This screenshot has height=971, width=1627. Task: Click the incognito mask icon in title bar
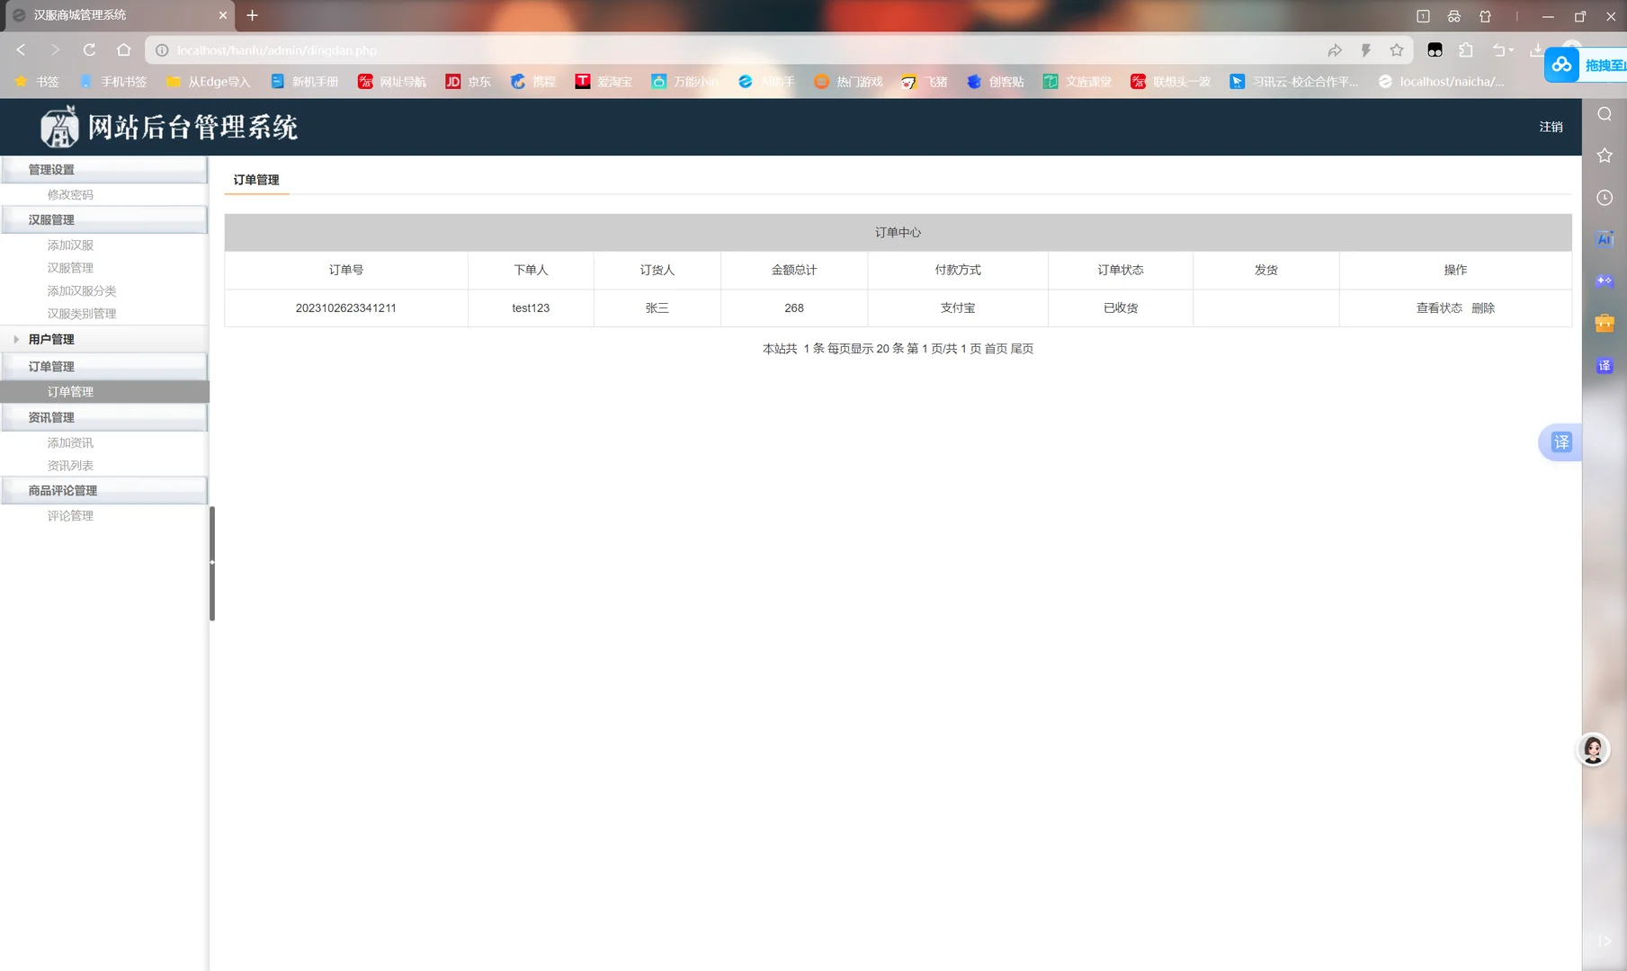click(x=1453, y=16)
